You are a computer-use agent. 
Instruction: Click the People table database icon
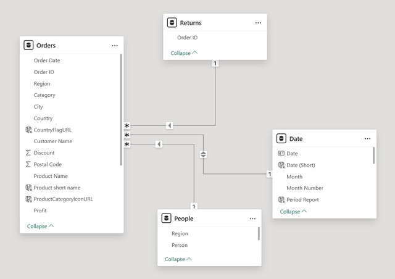166,219
